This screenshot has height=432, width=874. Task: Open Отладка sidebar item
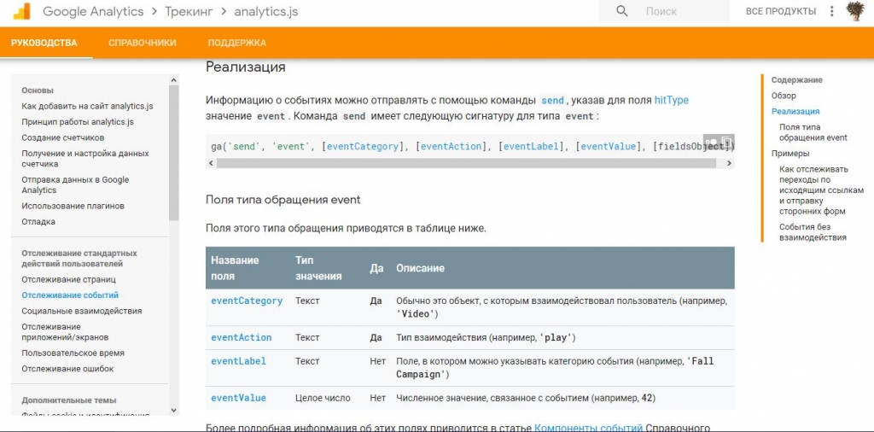point(38,221)
